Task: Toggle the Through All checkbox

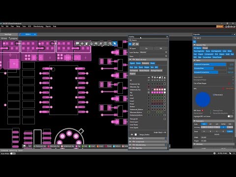Action: (165, 119)
